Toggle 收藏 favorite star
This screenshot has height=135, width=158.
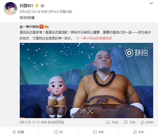tap(18, 132)
